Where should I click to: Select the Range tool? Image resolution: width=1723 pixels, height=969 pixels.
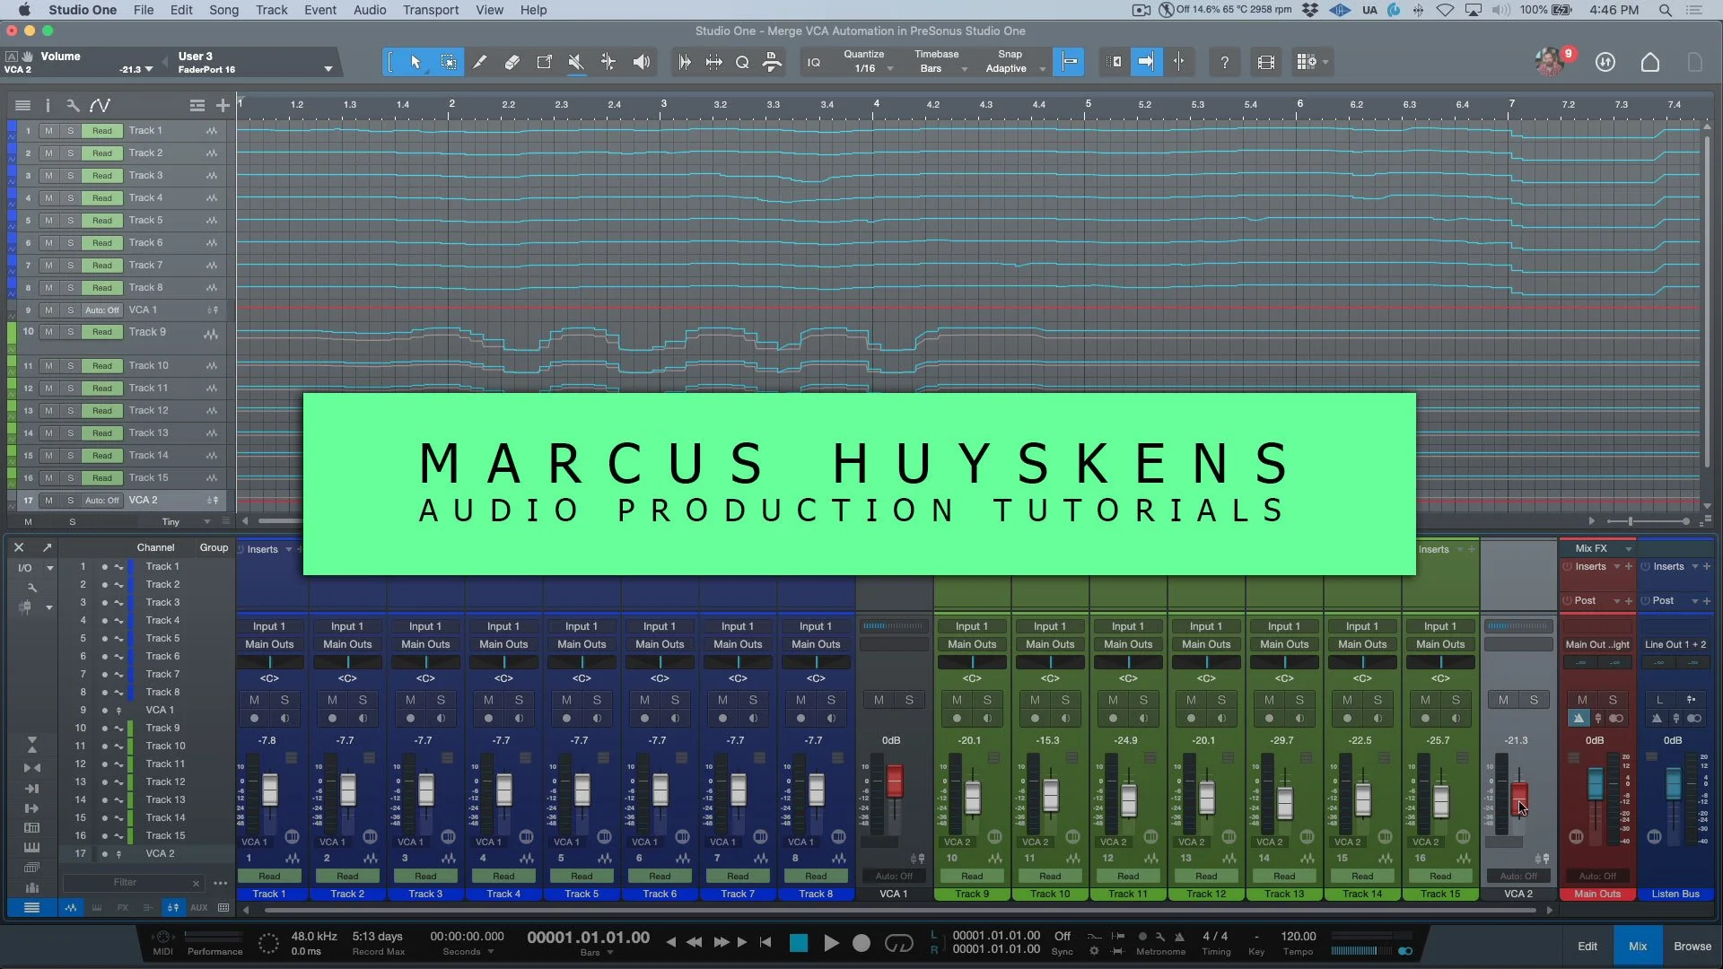point(448,62)
